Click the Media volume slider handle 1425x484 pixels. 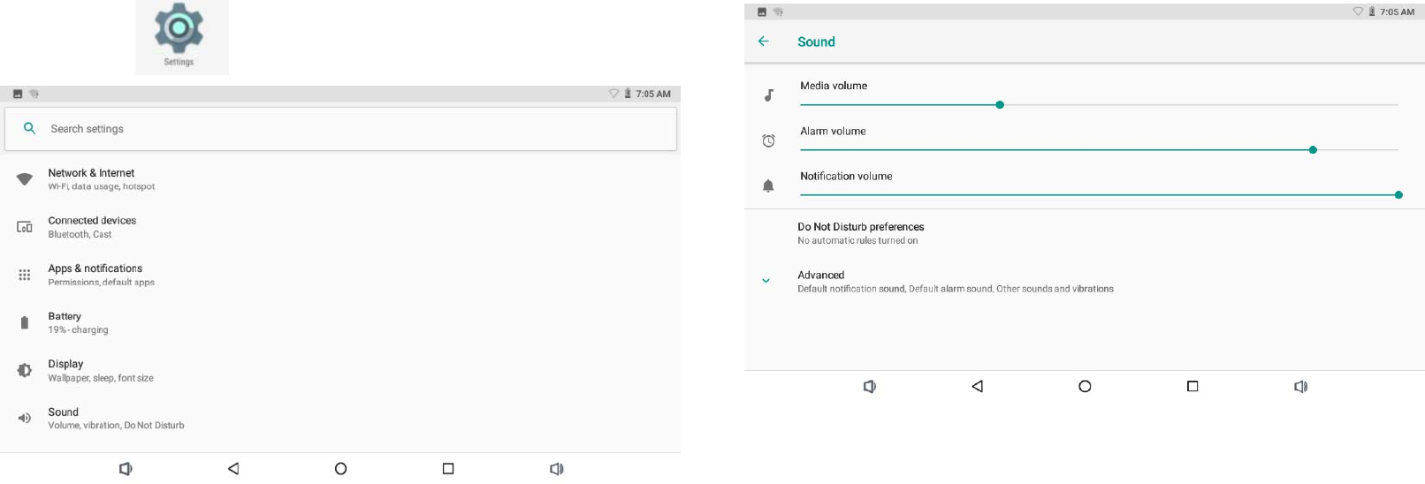click(x=1000, y=105)
